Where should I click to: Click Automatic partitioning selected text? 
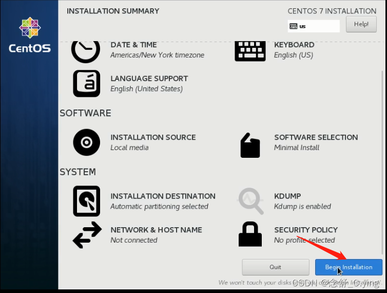coord(159,207)
